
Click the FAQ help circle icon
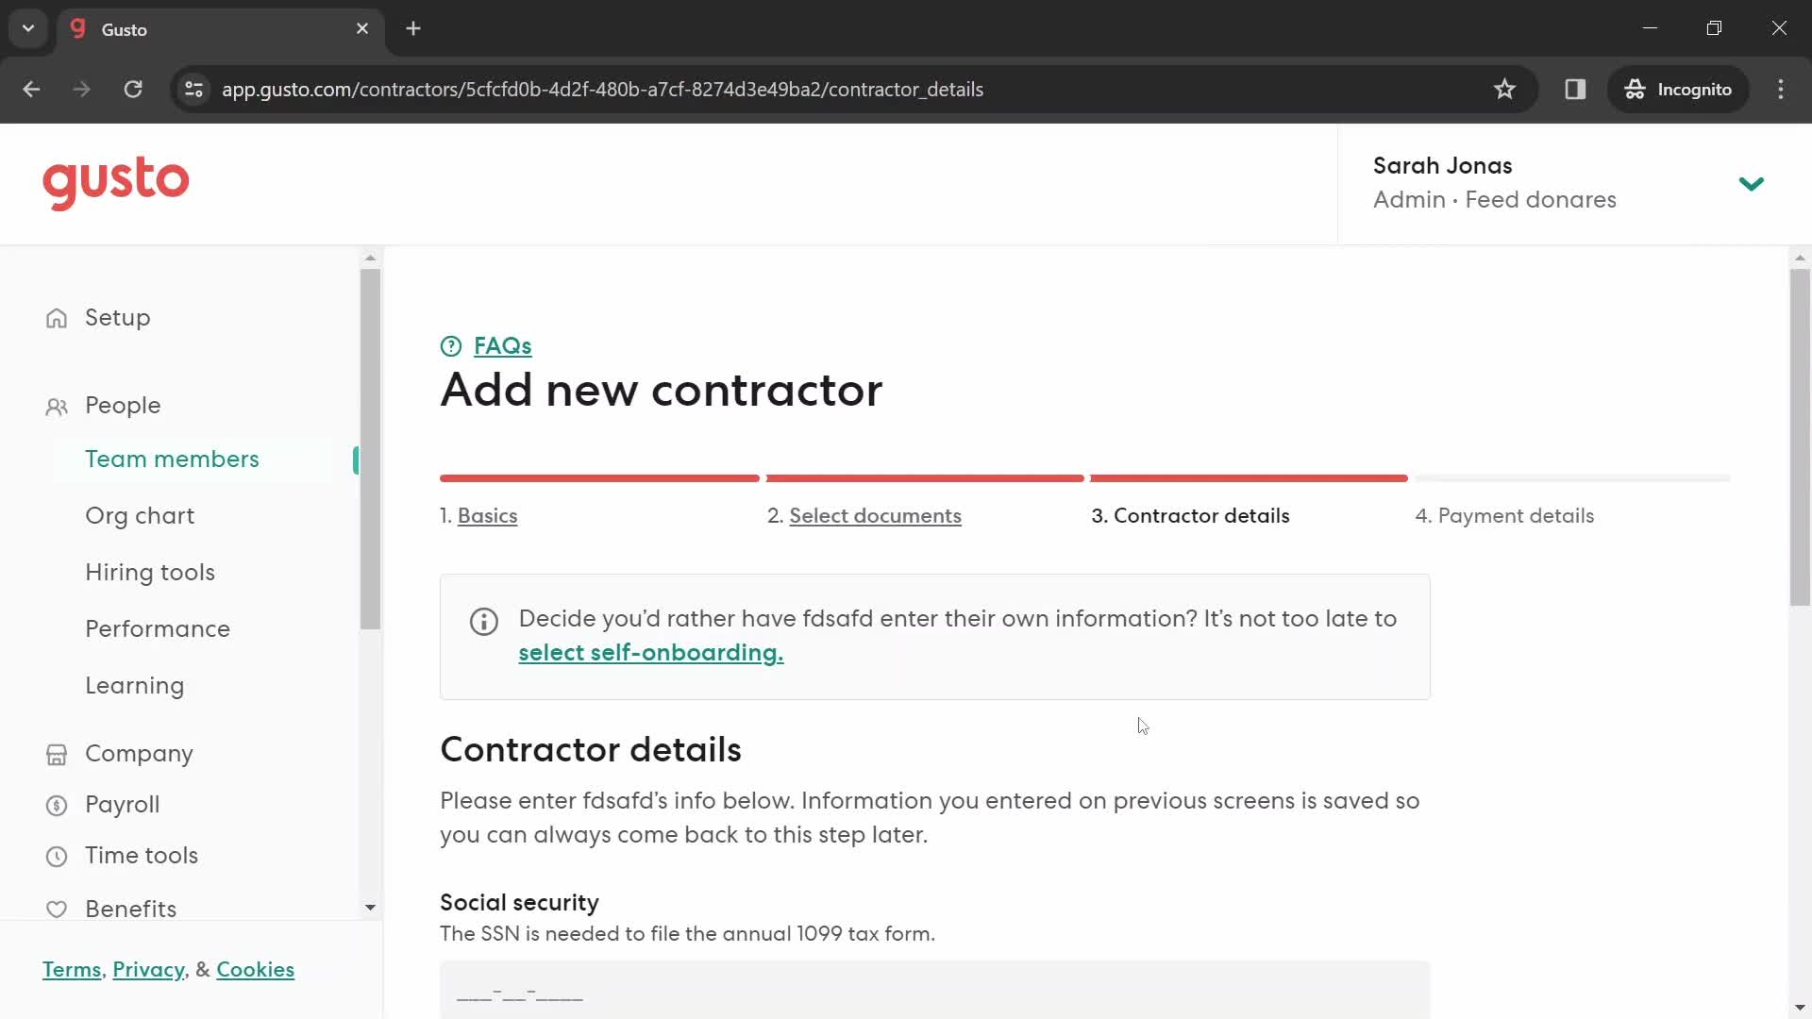tap(452, 346)
